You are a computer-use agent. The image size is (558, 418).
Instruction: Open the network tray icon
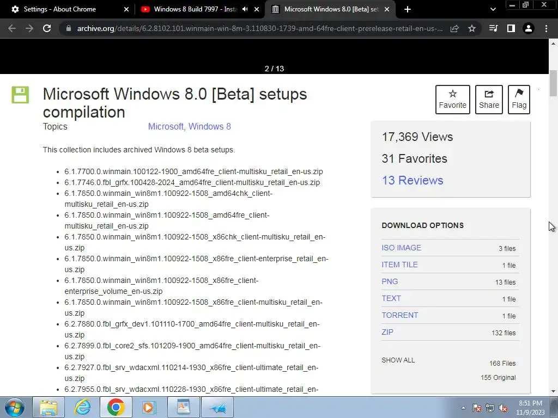(490, 408)
